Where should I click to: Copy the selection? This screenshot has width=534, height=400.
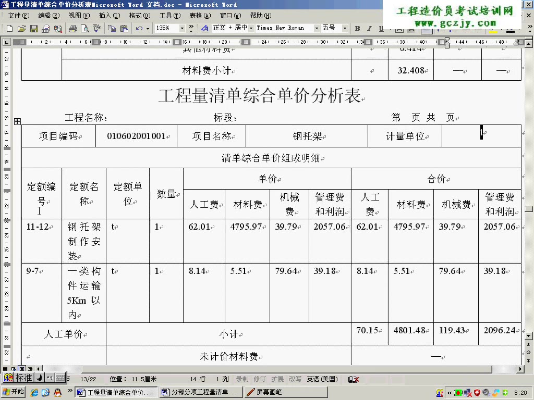tap(112, 29)
